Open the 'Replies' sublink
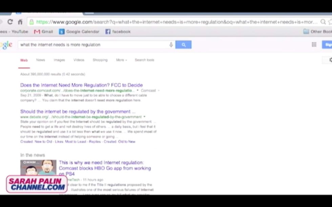Viewport: 332px width, 207px height. (95, 141)
